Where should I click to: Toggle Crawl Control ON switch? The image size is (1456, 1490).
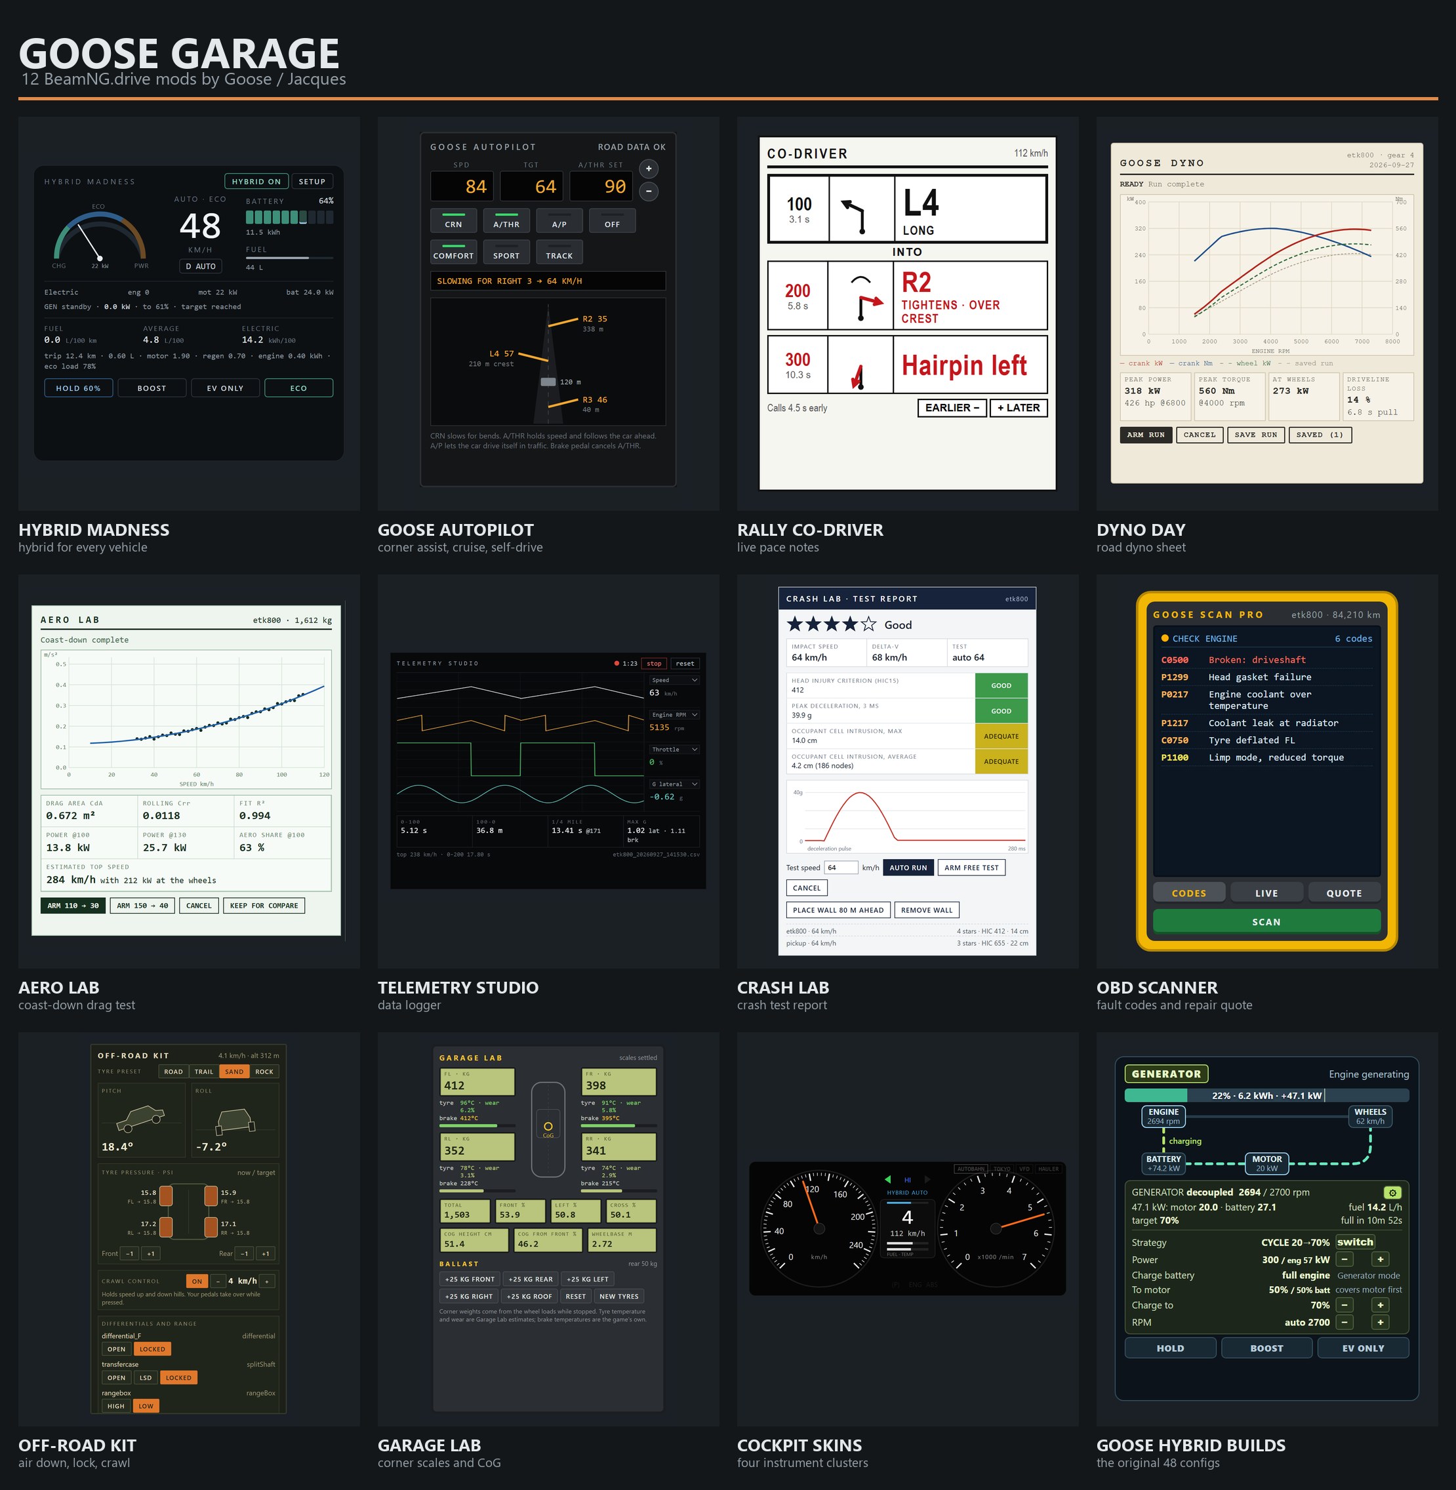click(197, 1281)
